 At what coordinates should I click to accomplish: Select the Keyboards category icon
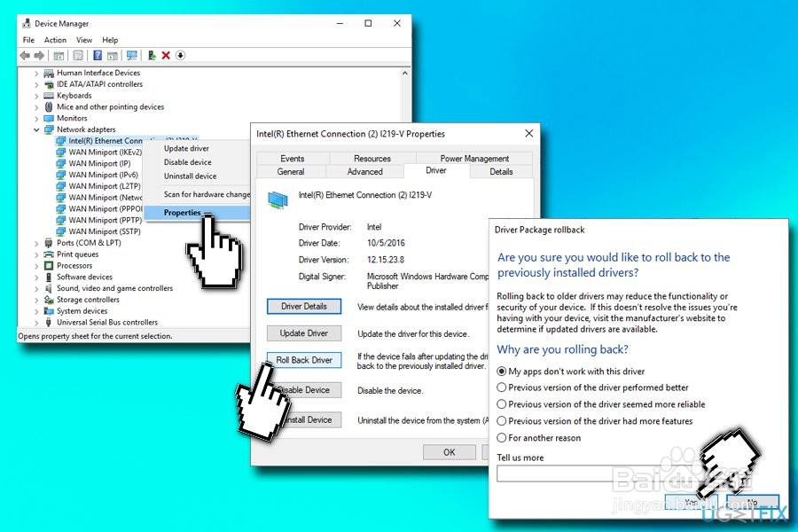pos(49,96)
